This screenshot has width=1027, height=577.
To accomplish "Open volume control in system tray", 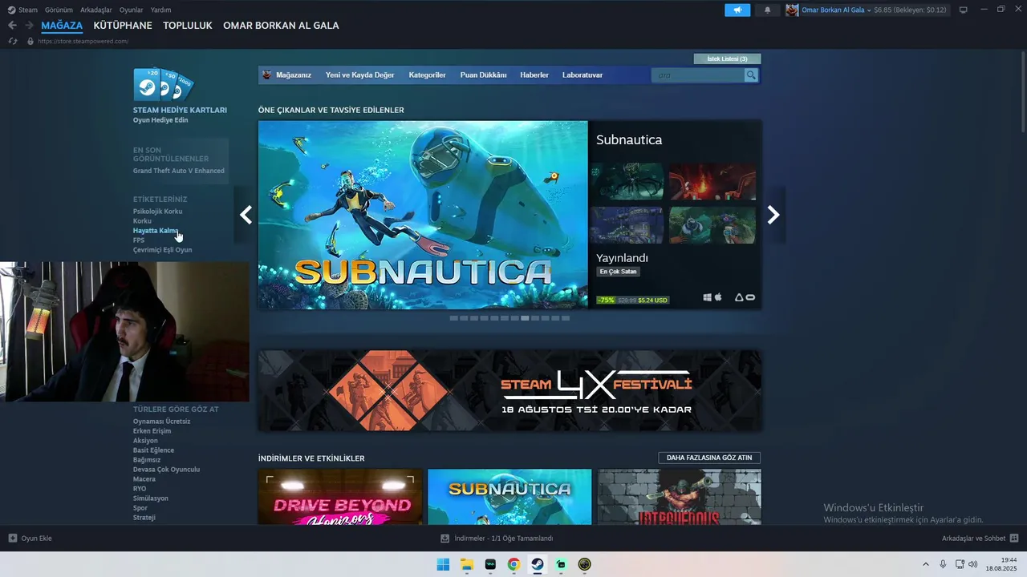I will pos(972,564).
